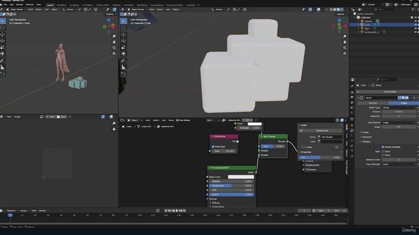Image resolution: width=419 pixels, height=235 pixels.
Task: Toggle the Use Nodes checkbox
Action: [177, 120]
